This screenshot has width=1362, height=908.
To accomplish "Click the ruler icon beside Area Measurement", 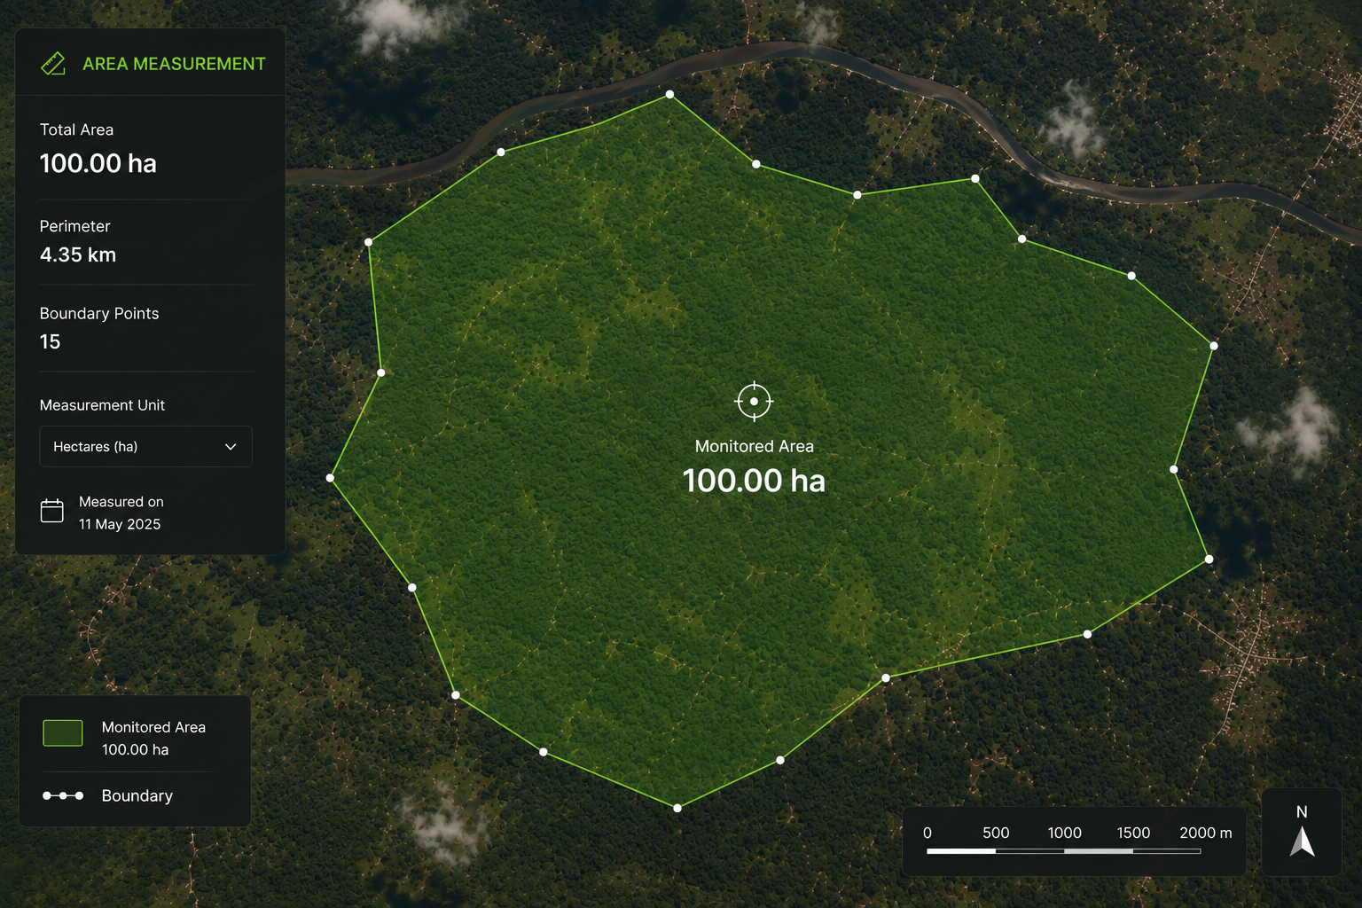I will 53,64.
